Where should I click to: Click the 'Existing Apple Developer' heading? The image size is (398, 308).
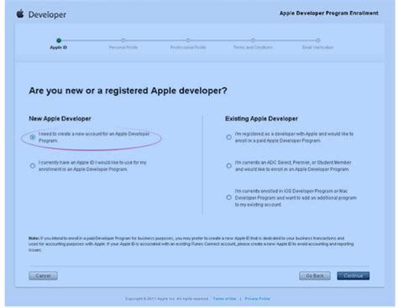click(261, 118)
